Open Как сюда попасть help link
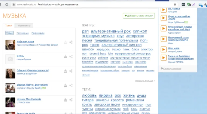This screenshot has width=207, height=114. 172,69
